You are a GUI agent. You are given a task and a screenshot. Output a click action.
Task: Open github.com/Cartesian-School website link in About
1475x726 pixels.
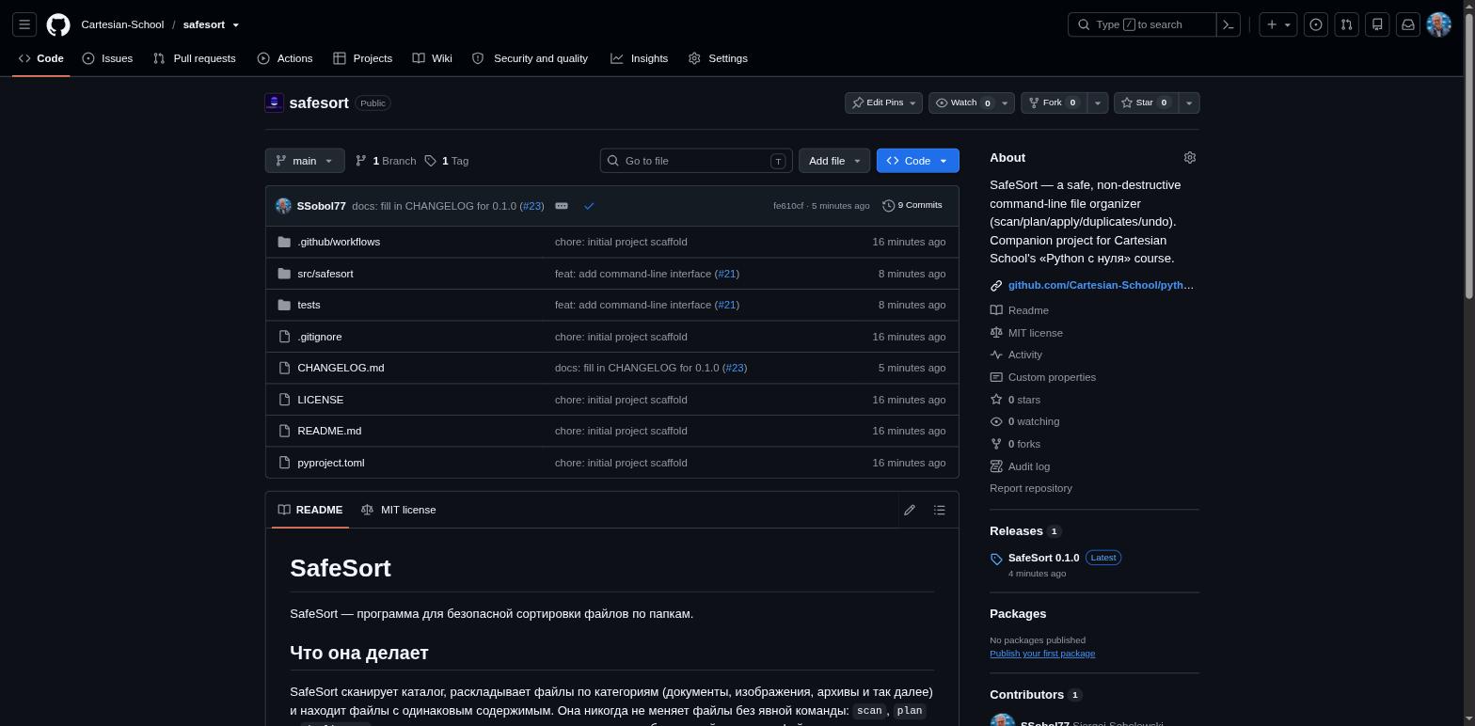click(1101, 285)
